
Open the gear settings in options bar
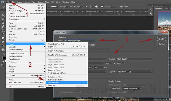click(102, 7)
